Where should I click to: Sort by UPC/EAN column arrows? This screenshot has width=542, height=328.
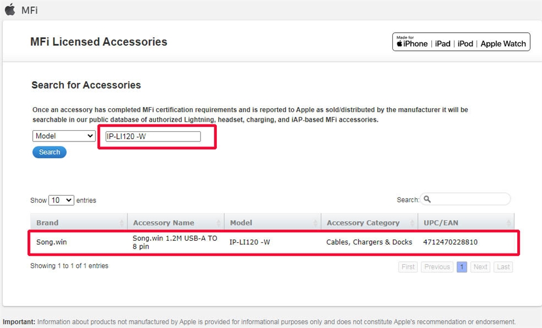pos(509,223)
